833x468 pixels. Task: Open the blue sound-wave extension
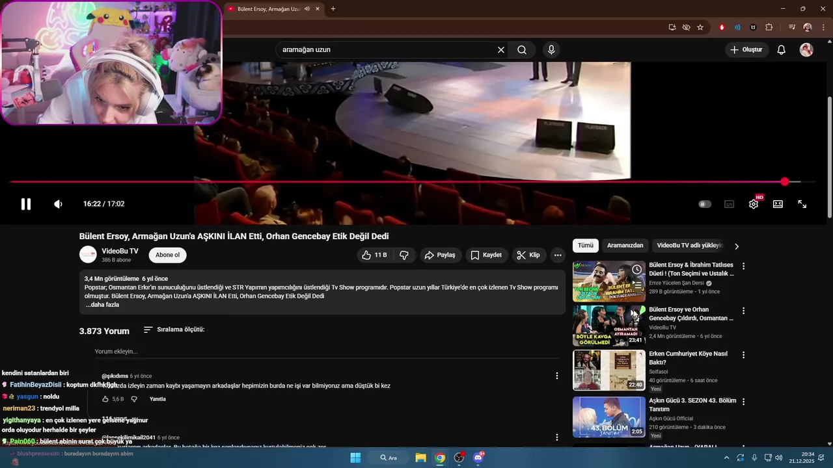tap(737, 27)
